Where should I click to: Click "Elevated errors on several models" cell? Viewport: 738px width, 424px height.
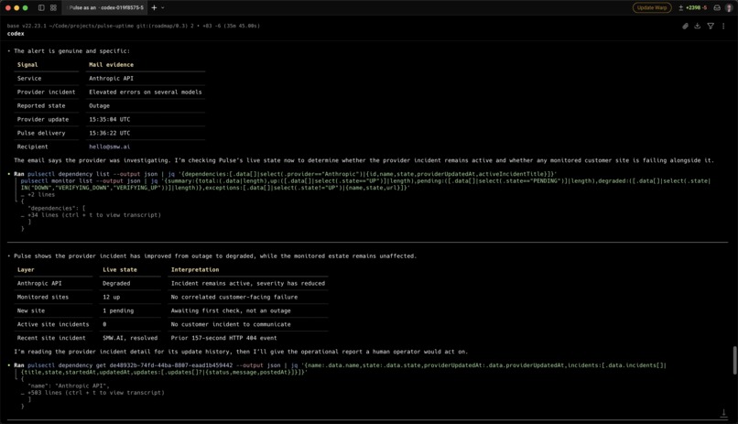point(146,92)
